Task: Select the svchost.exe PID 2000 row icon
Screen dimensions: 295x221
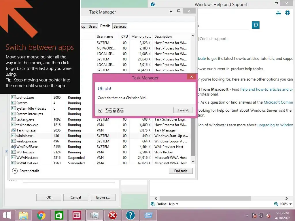Action: pyautogui.click(x=13, y=97)
